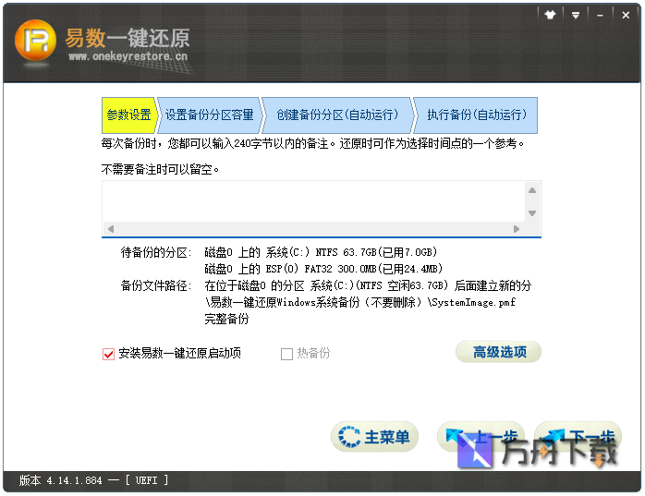Click the remark box scroll-down arrow
The height and width of the screenshot is (496, 645).
pyautogui.click(x=532, y=213)
